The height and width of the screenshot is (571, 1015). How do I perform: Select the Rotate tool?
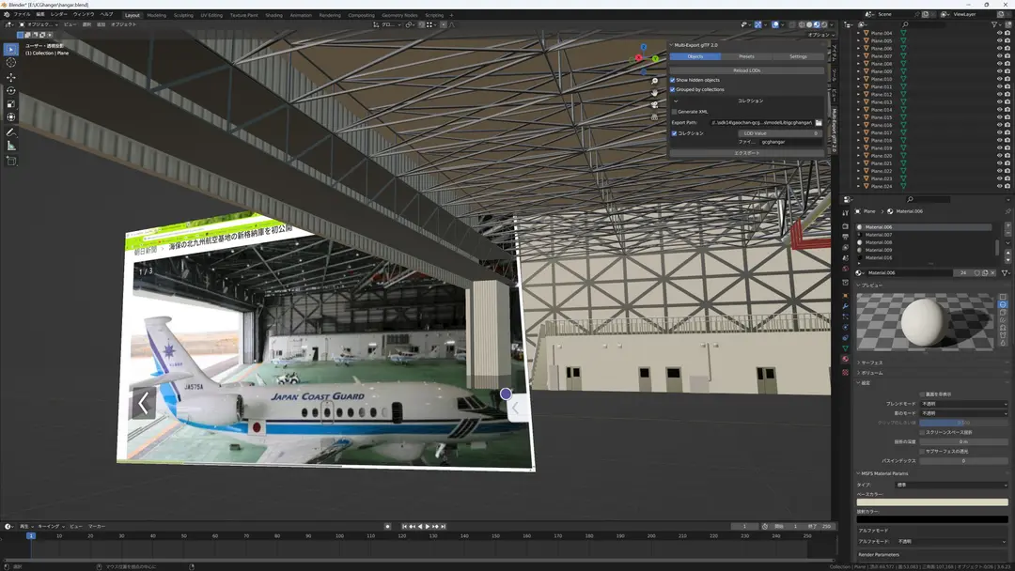tap(11, 90)
